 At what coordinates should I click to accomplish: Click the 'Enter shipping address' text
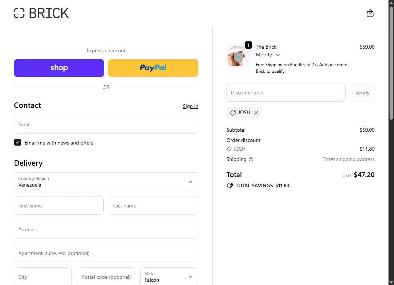[349, 159]
